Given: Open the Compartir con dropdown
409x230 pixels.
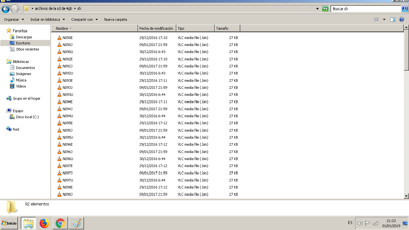Looking at the screenshot, I should click(84, 19).
